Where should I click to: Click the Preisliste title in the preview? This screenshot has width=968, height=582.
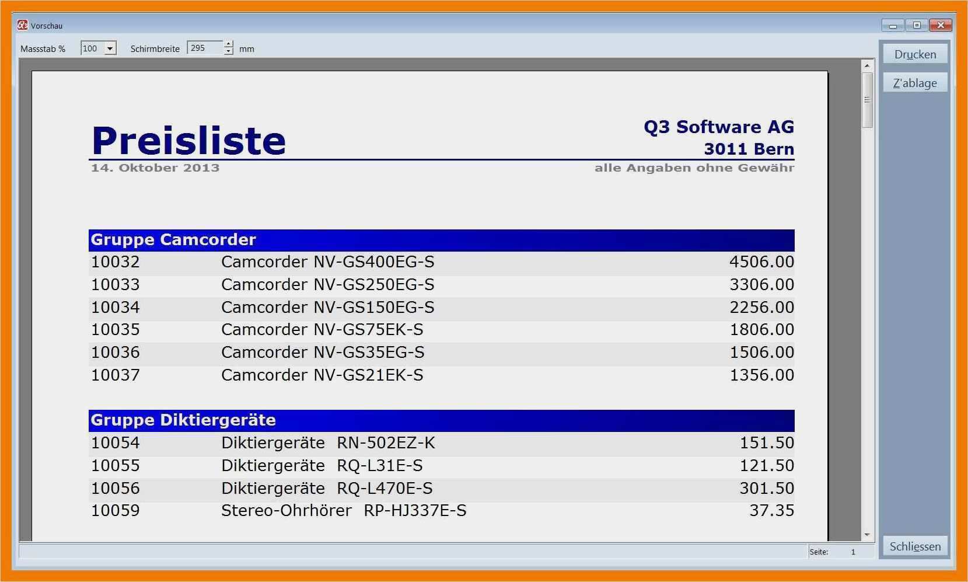(x=188, y=141)
